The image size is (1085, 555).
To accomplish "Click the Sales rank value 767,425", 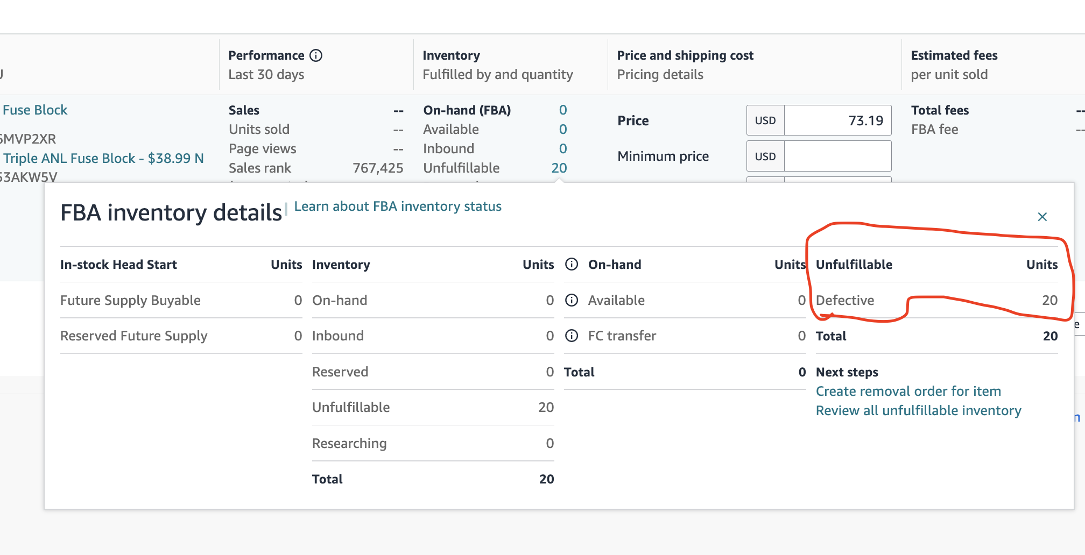I will pos(378,168).
